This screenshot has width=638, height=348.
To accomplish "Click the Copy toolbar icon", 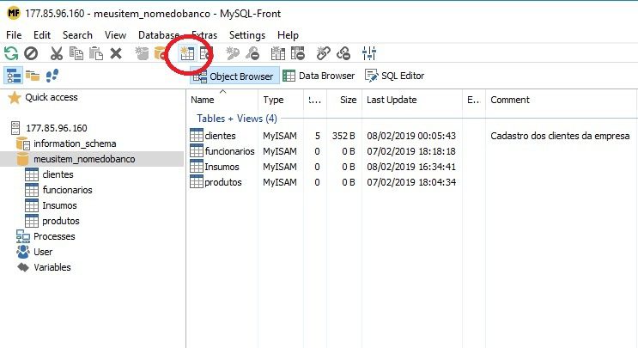I will pyautogui.click(x=76, y=53).
